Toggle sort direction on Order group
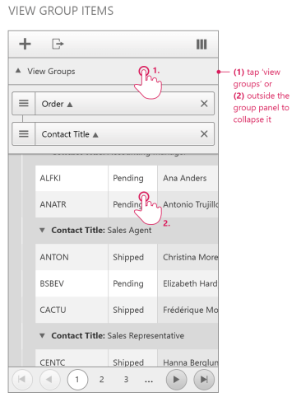 click(70, 105)
